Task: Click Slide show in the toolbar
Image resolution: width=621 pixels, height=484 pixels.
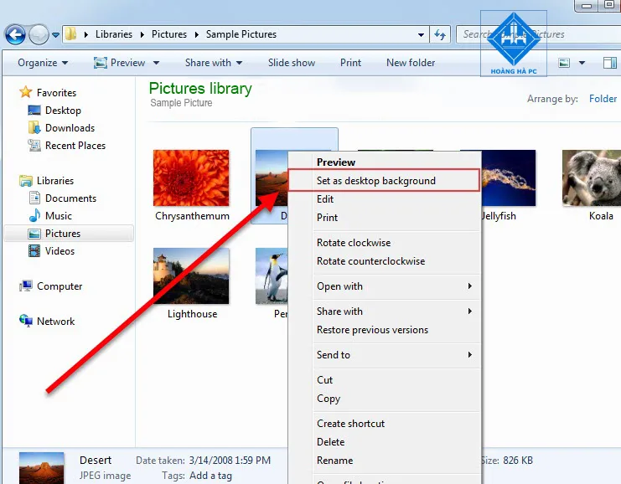Action: point(292,63)
